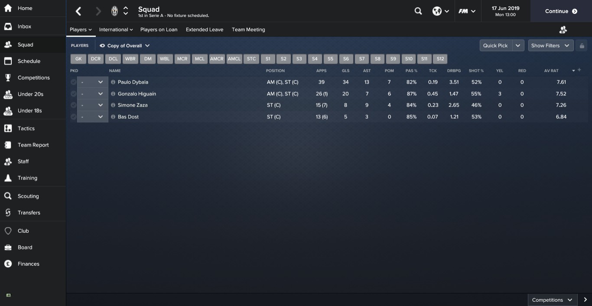
Task: Open the Under 20s squad icon
Action: pos(8,94)
